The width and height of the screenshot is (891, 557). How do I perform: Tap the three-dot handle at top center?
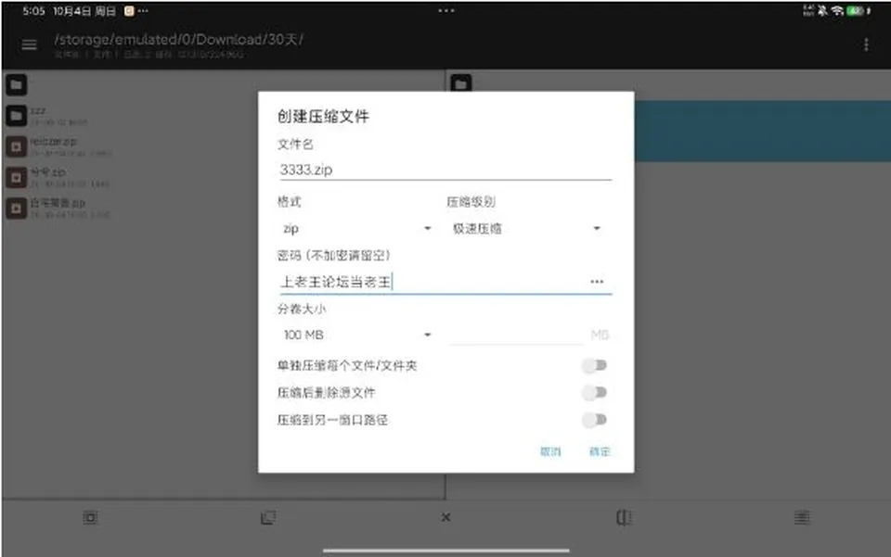click(446, 10)
